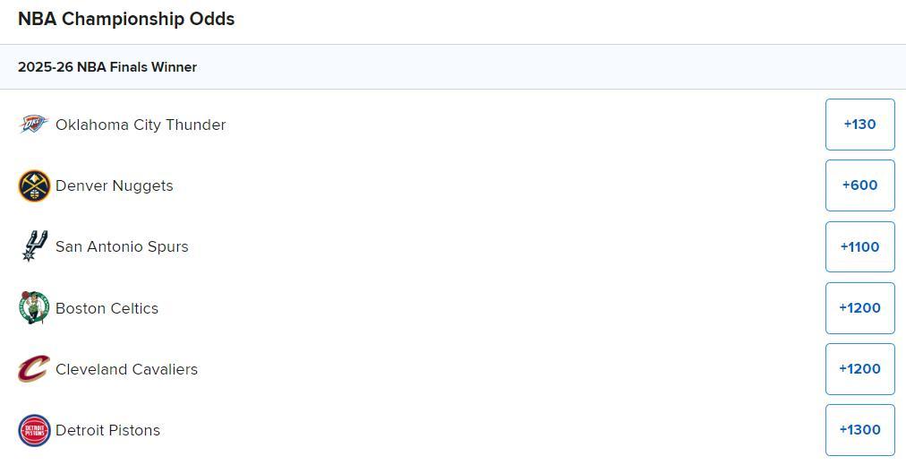This screenshot has width=906, height=465.
Task: Open the Oklahoma City Thunder team name
Action: 141,125
